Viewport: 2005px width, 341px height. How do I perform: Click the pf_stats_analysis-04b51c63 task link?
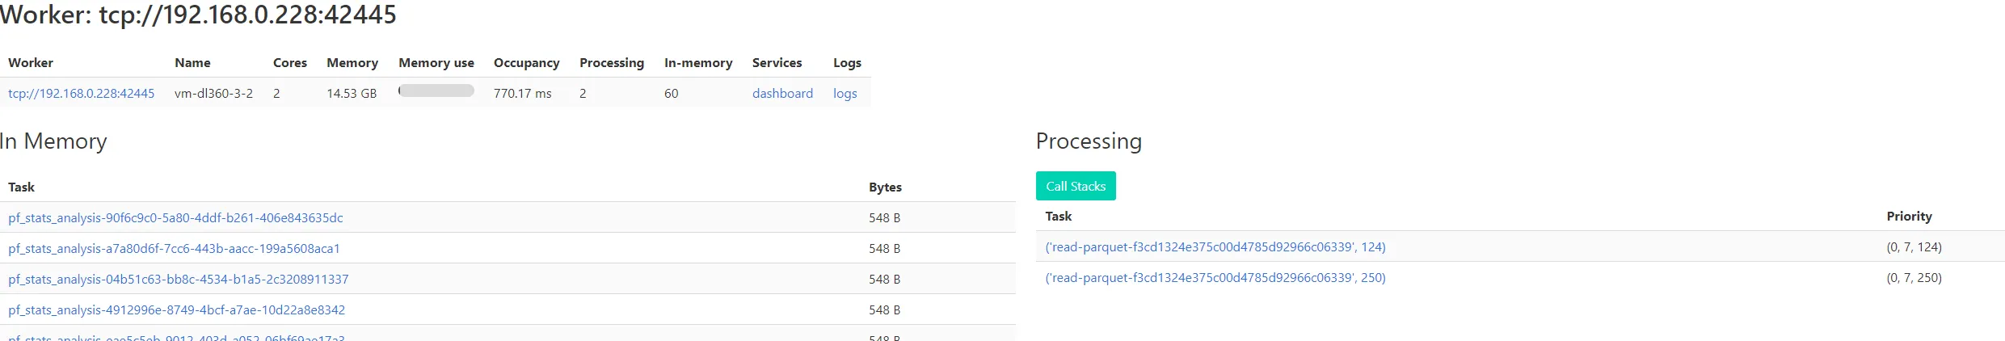coord(178,280)
